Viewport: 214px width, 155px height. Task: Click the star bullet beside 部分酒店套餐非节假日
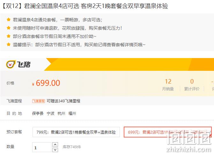[x=9, y=36]
